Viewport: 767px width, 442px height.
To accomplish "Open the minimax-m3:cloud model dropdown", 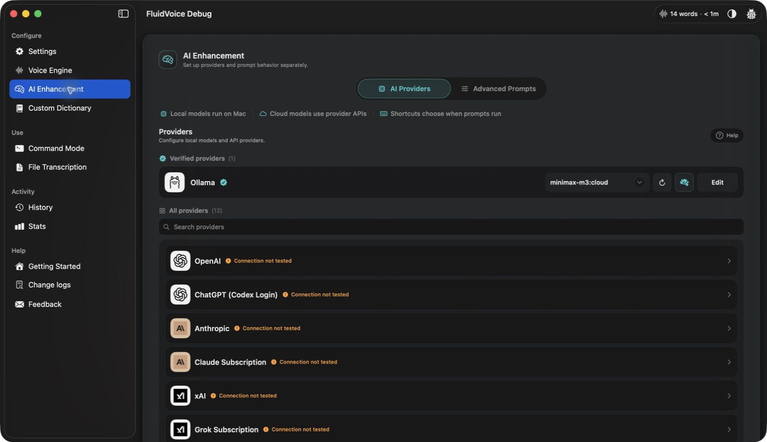I will tap(597, 182).
